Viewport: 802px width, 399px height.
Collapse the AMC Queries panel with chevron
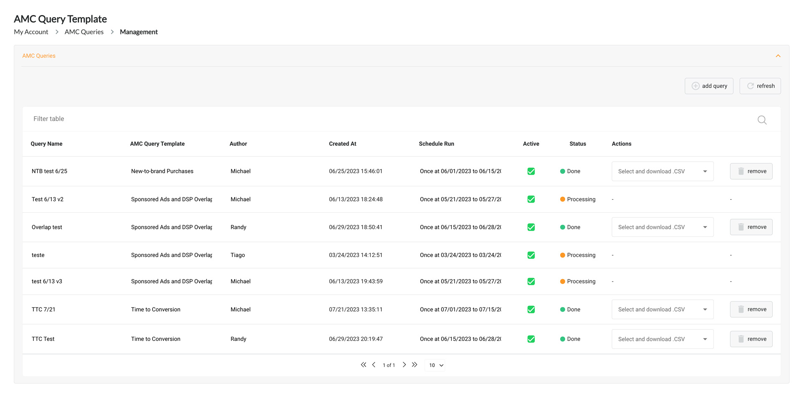pyautogui.click(x=778, y=56)
